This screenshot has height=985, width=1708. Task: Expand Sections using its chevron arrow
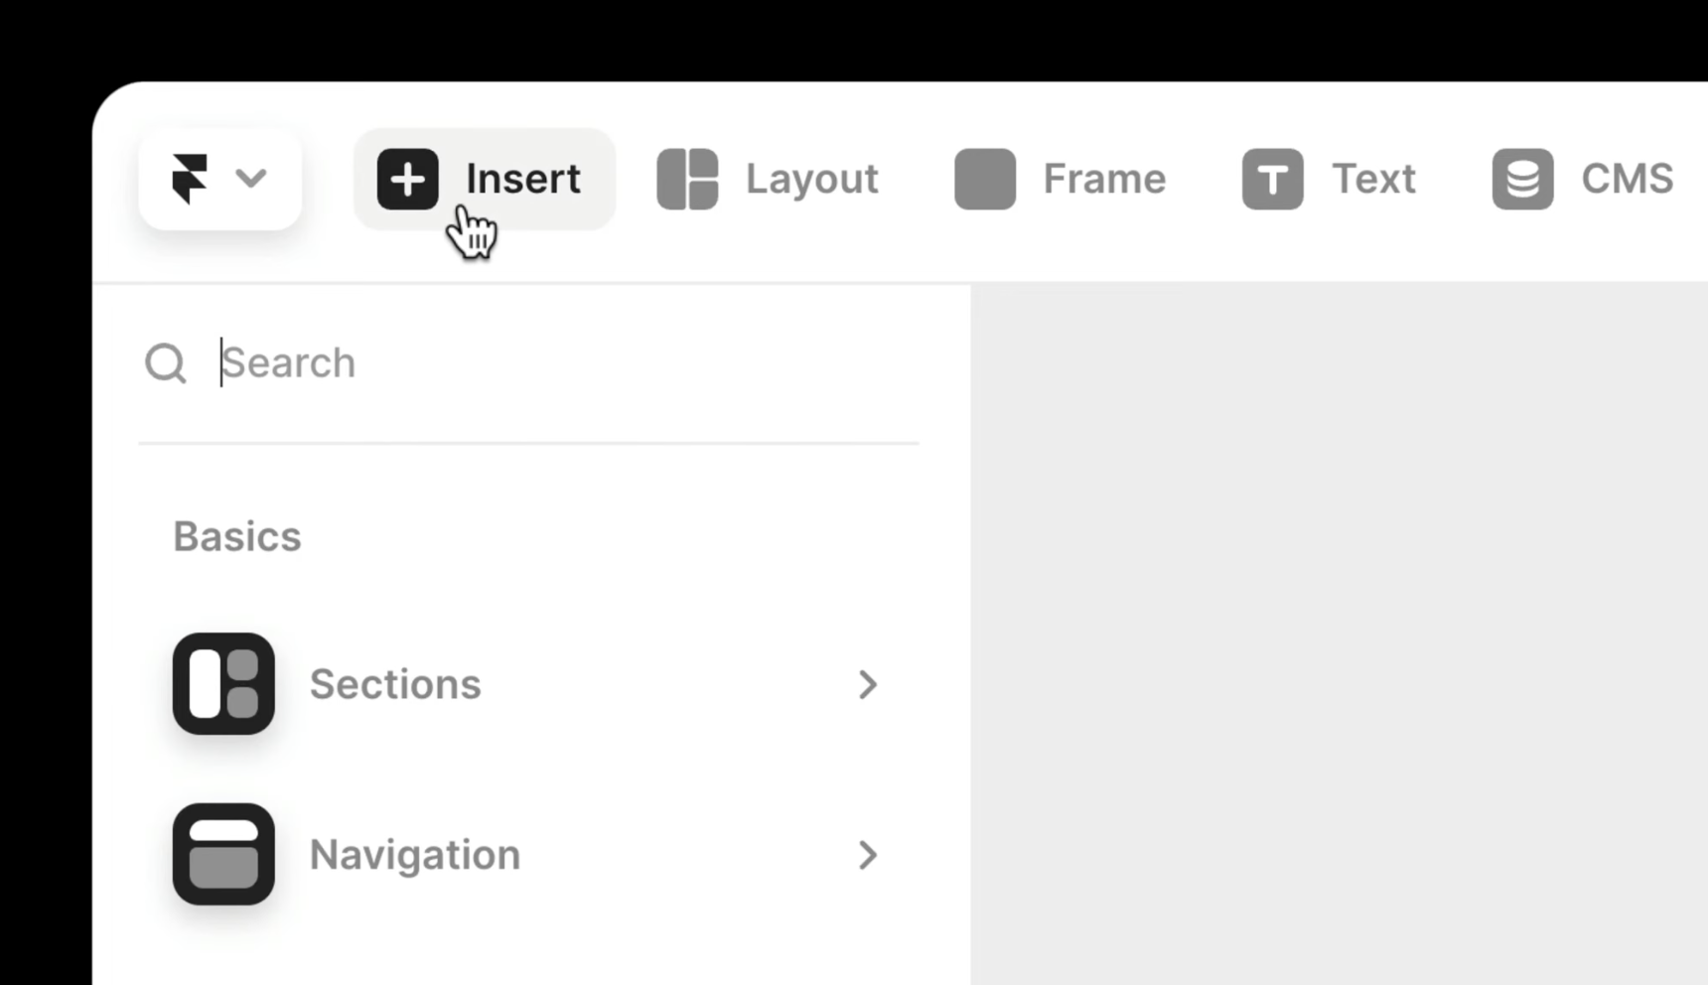pyautogui.click(x=867, y=684)
